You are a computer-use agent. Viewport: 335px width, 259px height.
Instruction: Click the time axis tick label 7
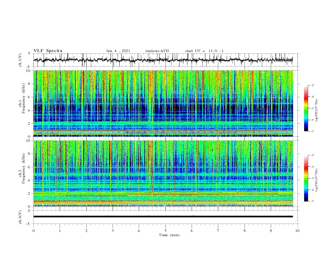pos(218,231)
